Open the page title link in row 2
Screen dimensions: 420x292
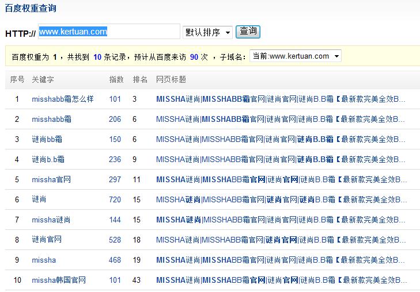click(x=281, y=119)
